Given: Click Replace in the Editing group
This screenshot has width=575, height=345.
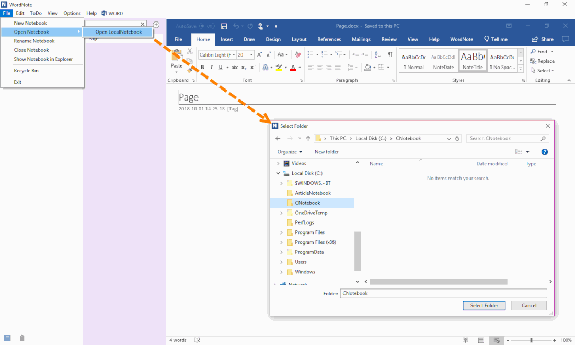Looking at the screenshot, I should (x=543, y=61).
